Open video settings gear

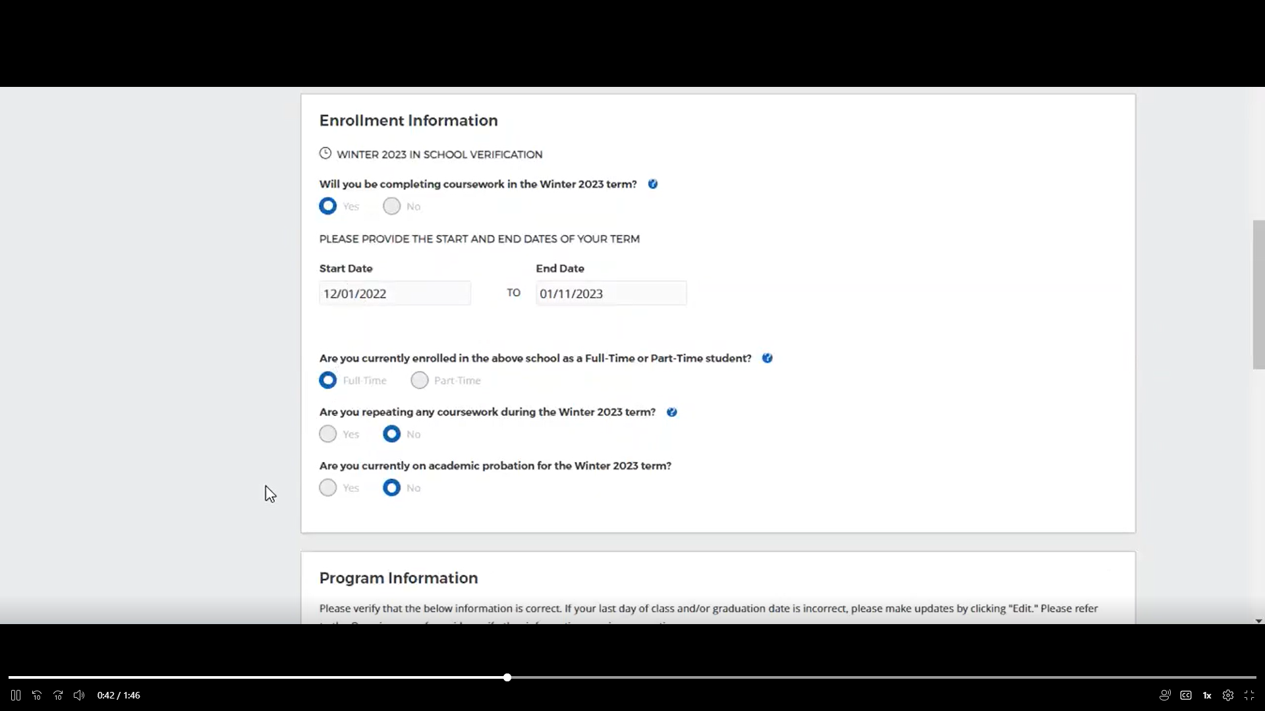coord(1228,695)
